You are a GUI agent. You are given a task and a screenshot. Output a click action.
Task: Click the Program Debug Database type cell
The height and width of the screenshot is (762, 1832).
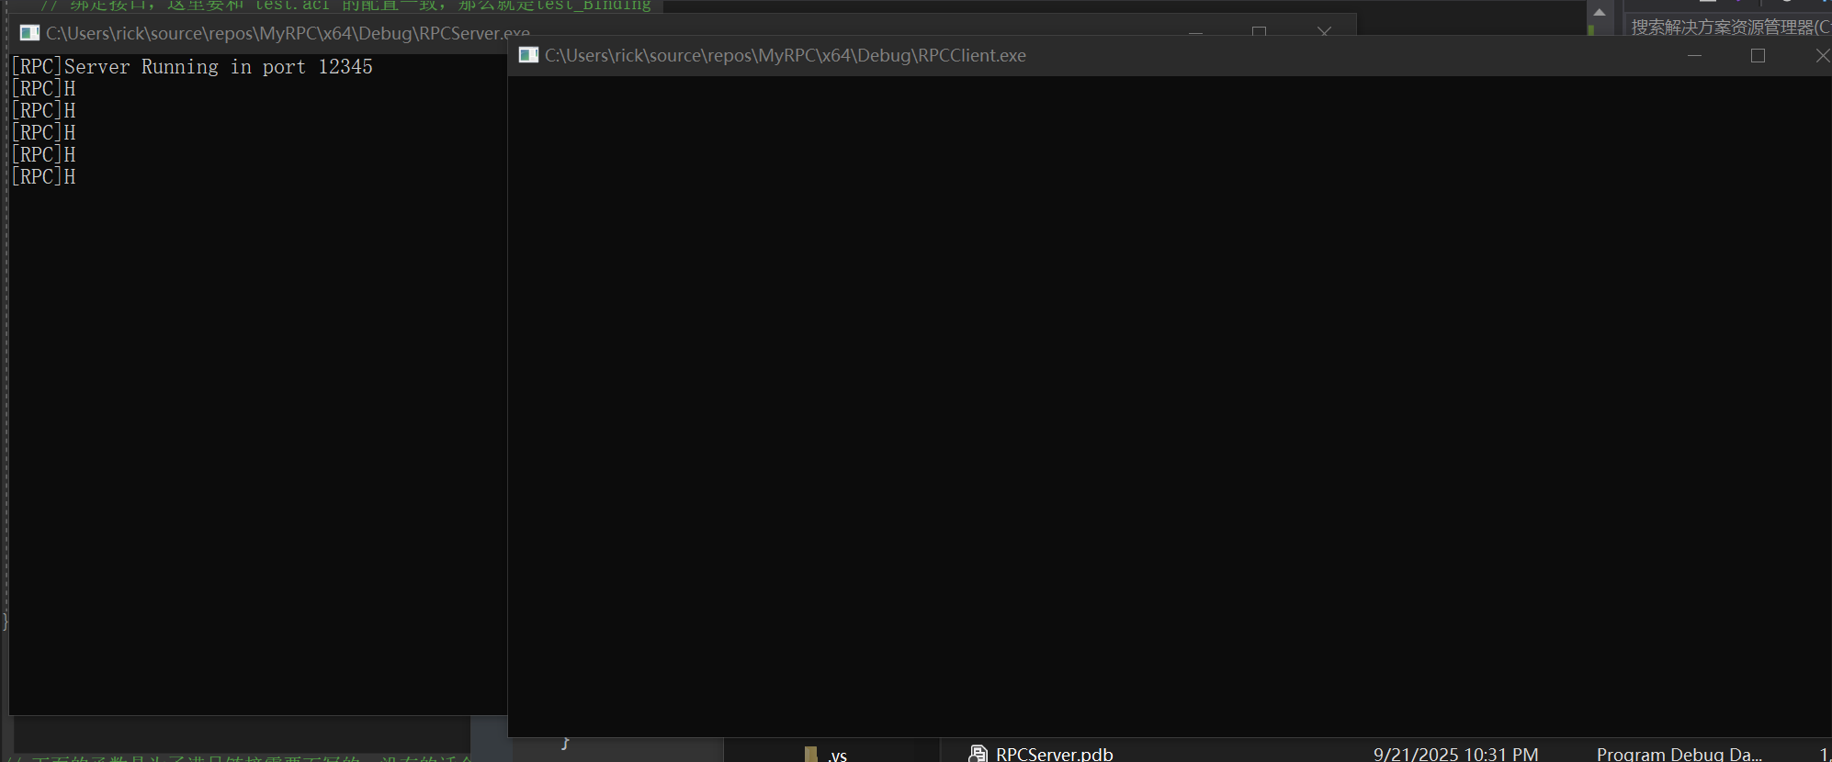[1679, 754]
